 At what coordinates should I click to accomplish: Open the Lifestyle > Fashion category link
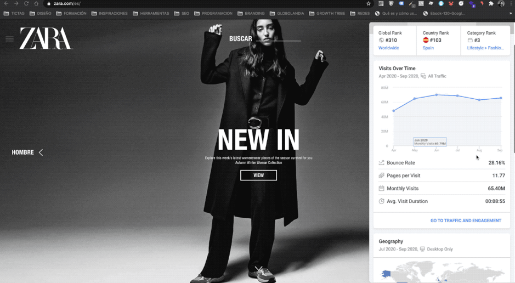click(x=485, y=48)
